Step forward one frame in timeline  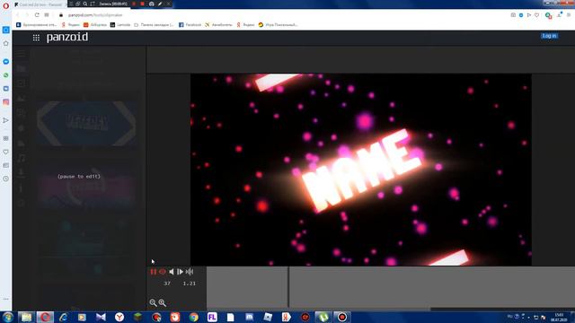point(180,272)
